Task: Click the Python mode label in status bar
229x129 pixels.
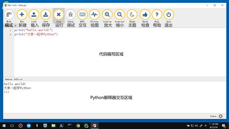Action: point(213,116)
